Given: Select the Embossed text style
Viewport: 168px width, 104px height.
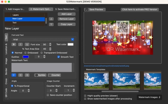Looking at the screenshot, I should coord(25,53).
